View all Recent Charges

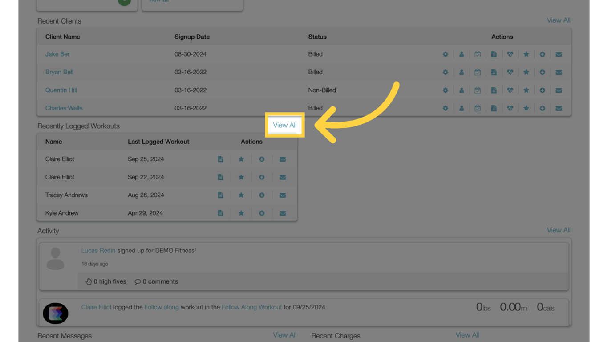coord(467,335)
